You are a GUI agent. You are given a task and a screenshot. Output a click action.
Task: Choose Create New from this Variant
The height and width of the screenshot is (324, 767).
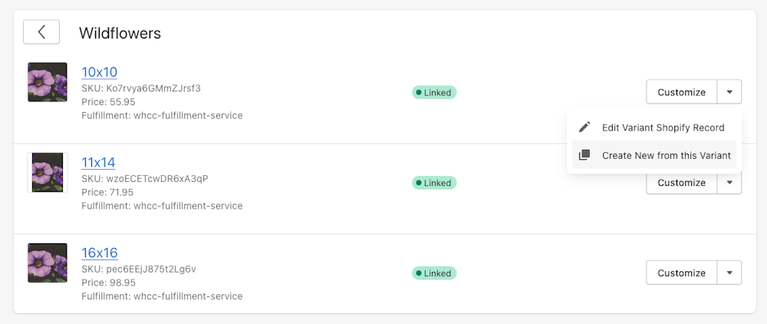(666, 155)
